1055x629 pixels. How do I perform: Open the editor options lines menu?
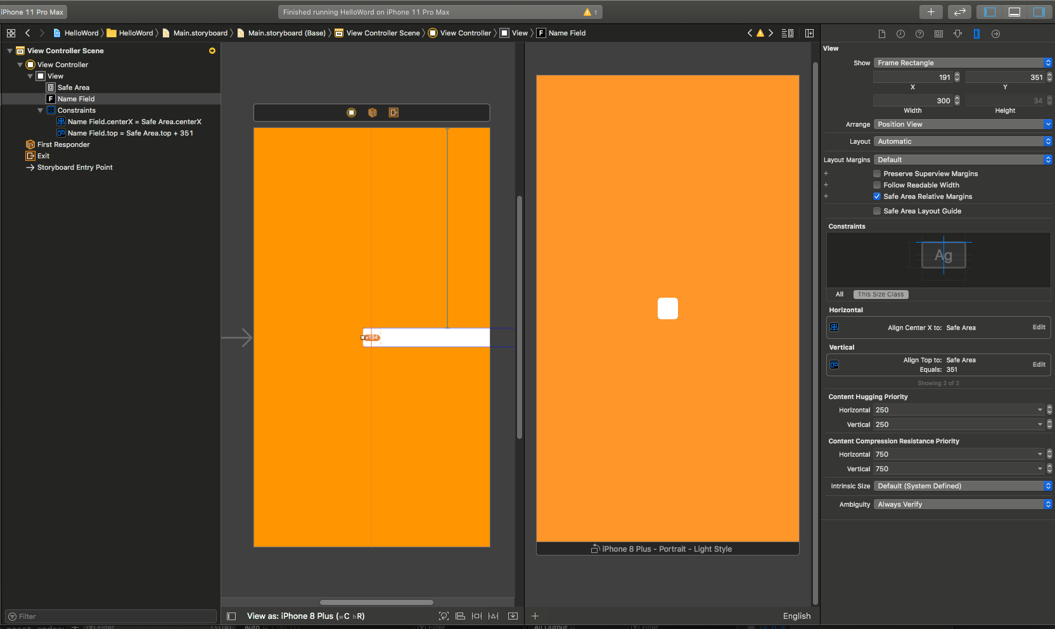[788, 33]
